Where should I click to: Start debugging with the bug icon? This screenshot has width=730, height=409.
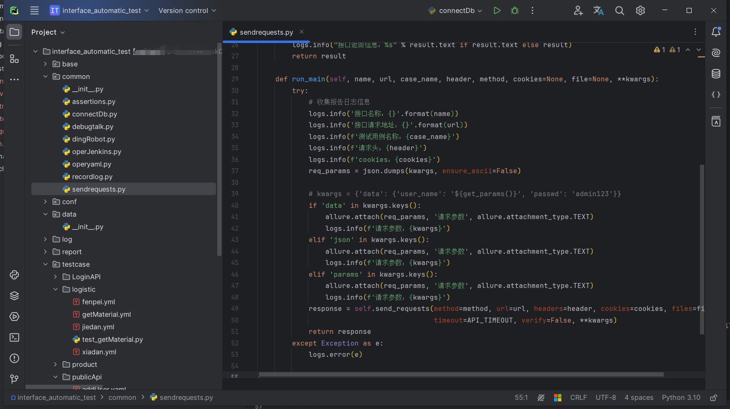coord(515,10)
